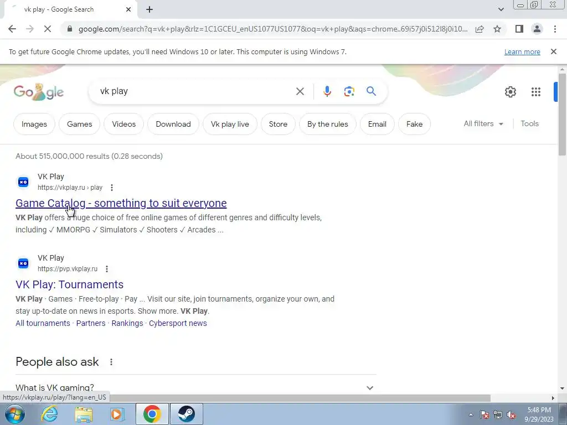Filter results by Games
Viewport: 567px width, 425px height.
80,124
